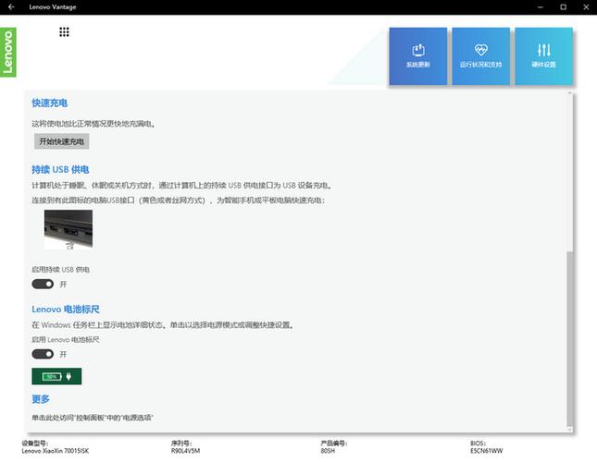The height and width of the screenshot is (462, 597).
Task: Close the Lenovo Vantage window
Action: pos(586,6)
